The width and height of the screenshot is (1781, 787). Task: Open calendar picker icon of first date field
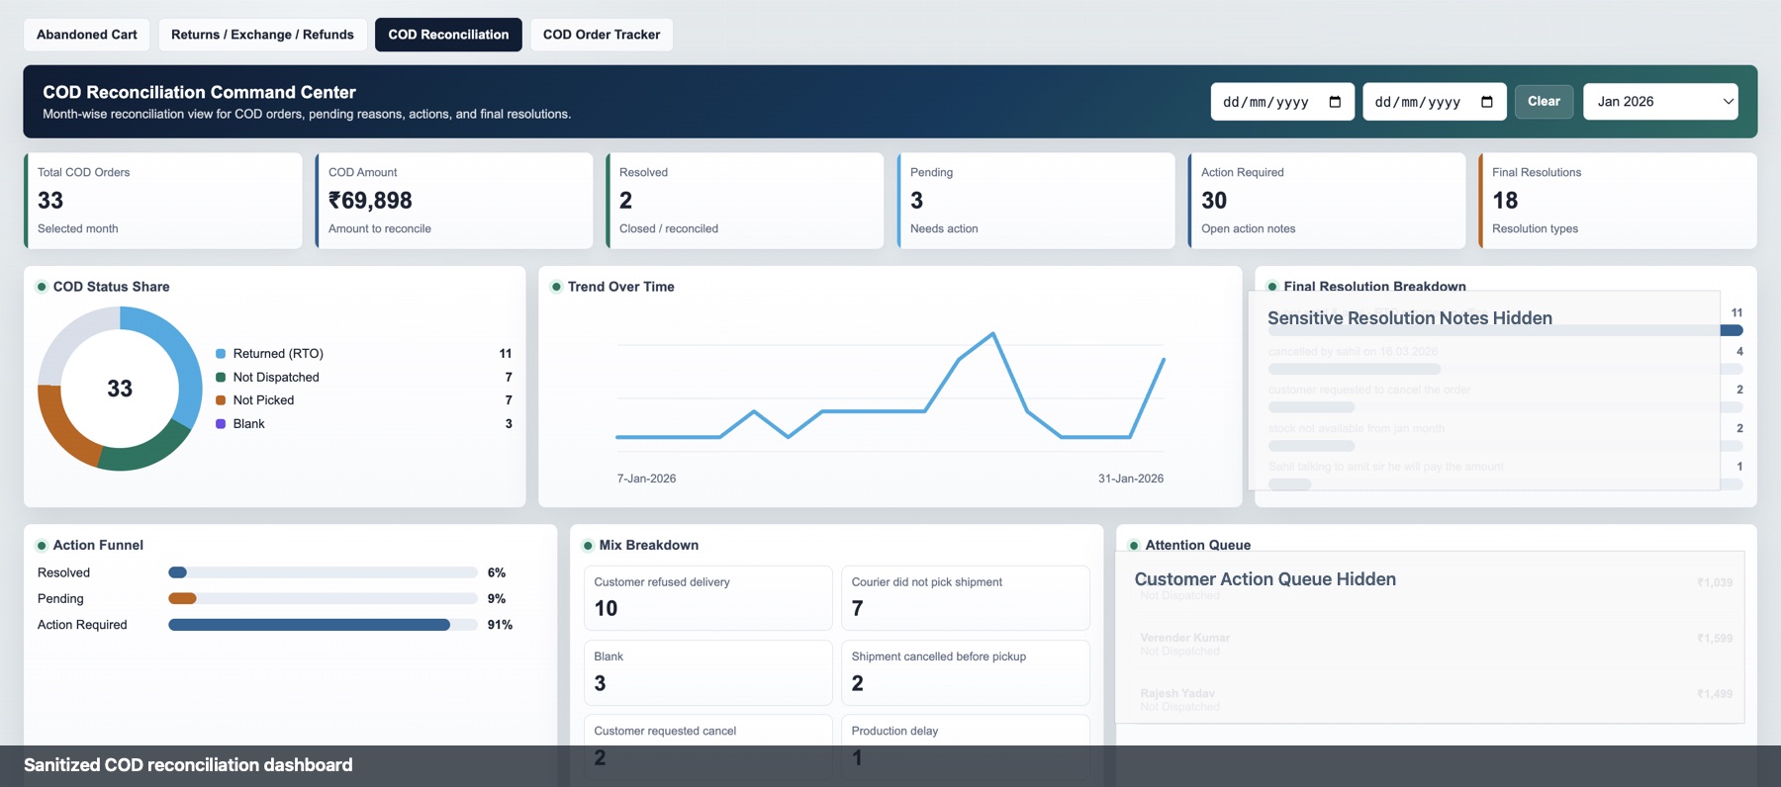[1335, 102]
